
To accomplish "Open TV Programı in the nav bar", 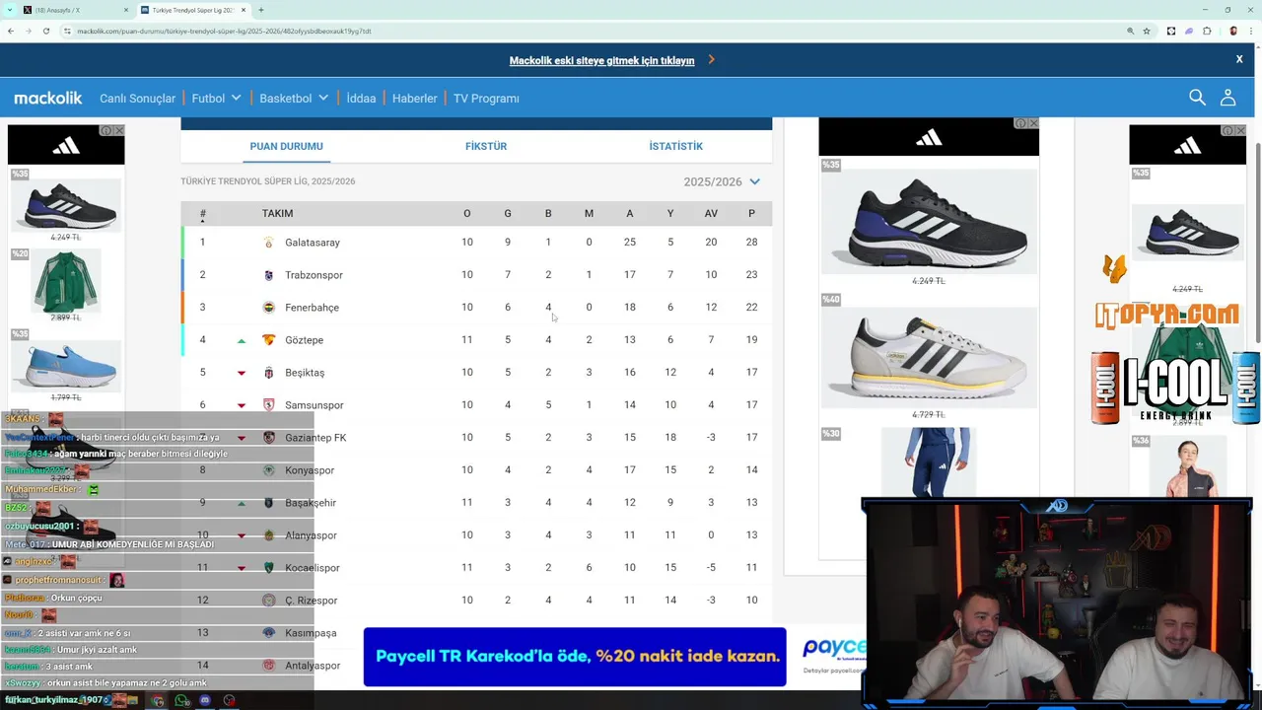I will 486,98.
